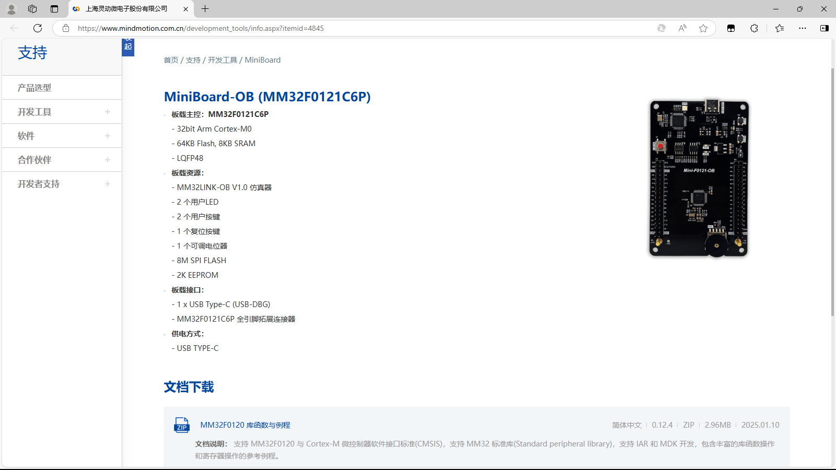This screenshot has height=470, width=836.
Task: Expand the 合作伙伴 sidebar section
Action: 108,160
